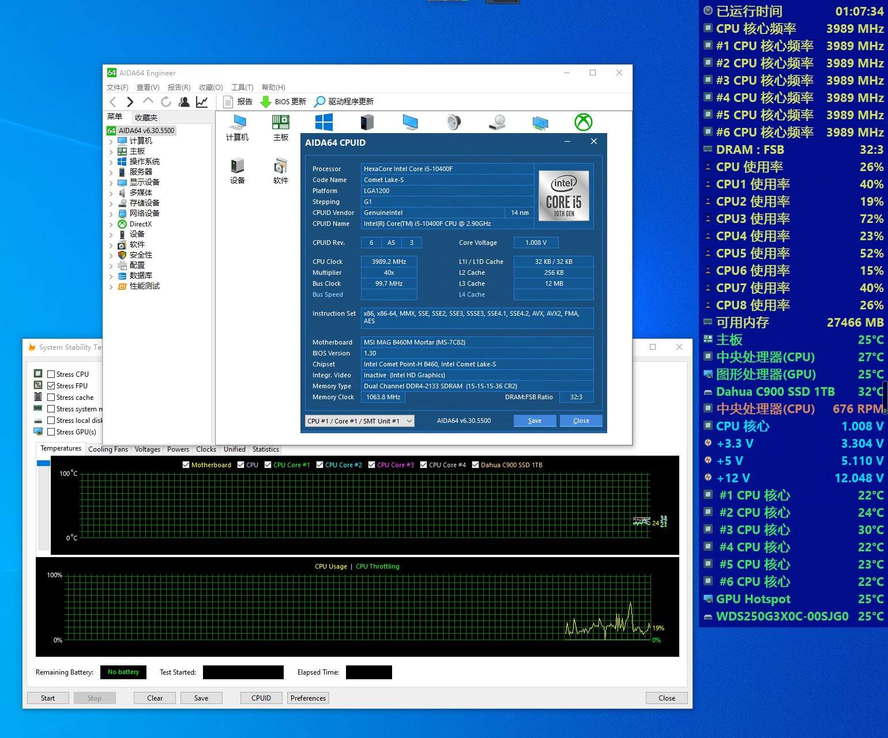Select the 收藏夹 favorites panel tab
This screenshot has height=738, width=888.
146,117
